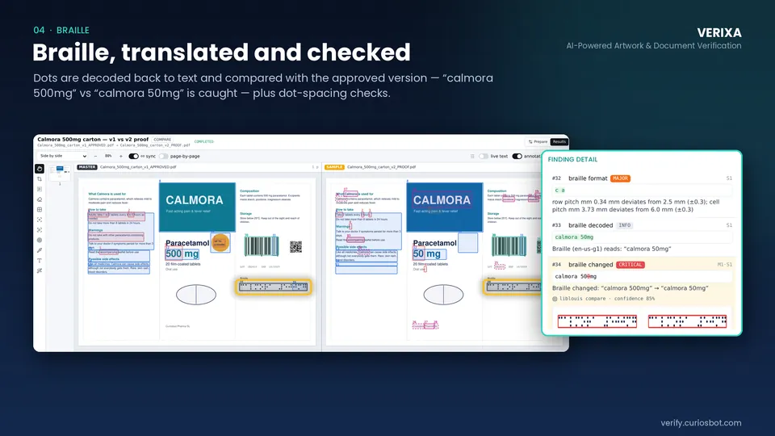Image resolution: width=775 pixels, height=436 pixels.
Task: Click the filled circle tool icon
Action: coord(40,241)
